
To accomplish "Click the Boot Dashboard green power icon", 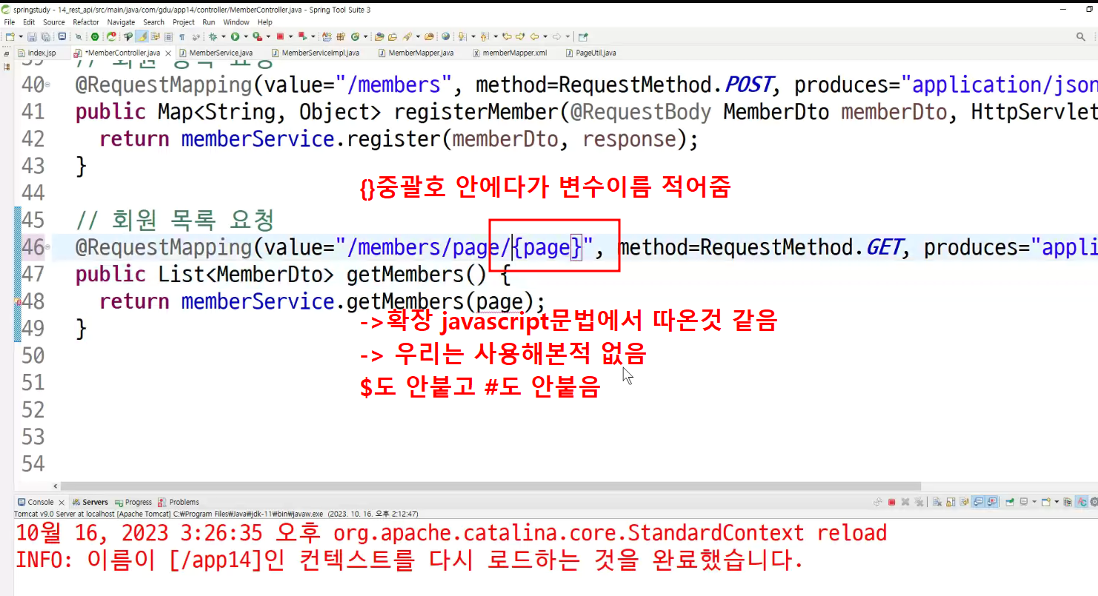I will 95,36.
